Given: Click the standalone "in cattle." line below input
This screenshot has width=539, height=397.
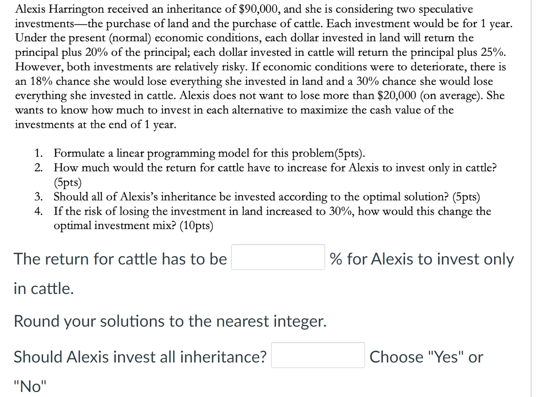Looking at the screenshot, I should 44,289.
